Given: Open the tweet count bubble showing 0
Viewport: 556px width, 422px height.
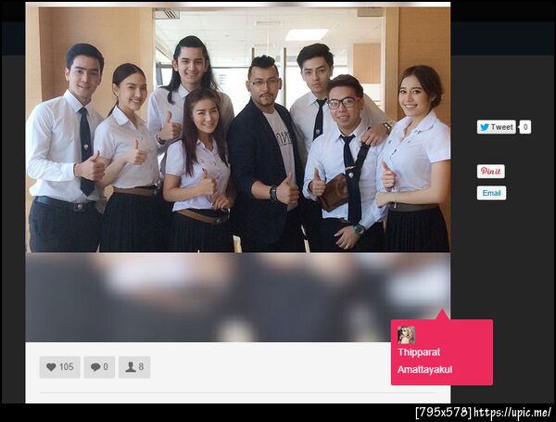Looking at the screenshot, I should coord(525,127).
